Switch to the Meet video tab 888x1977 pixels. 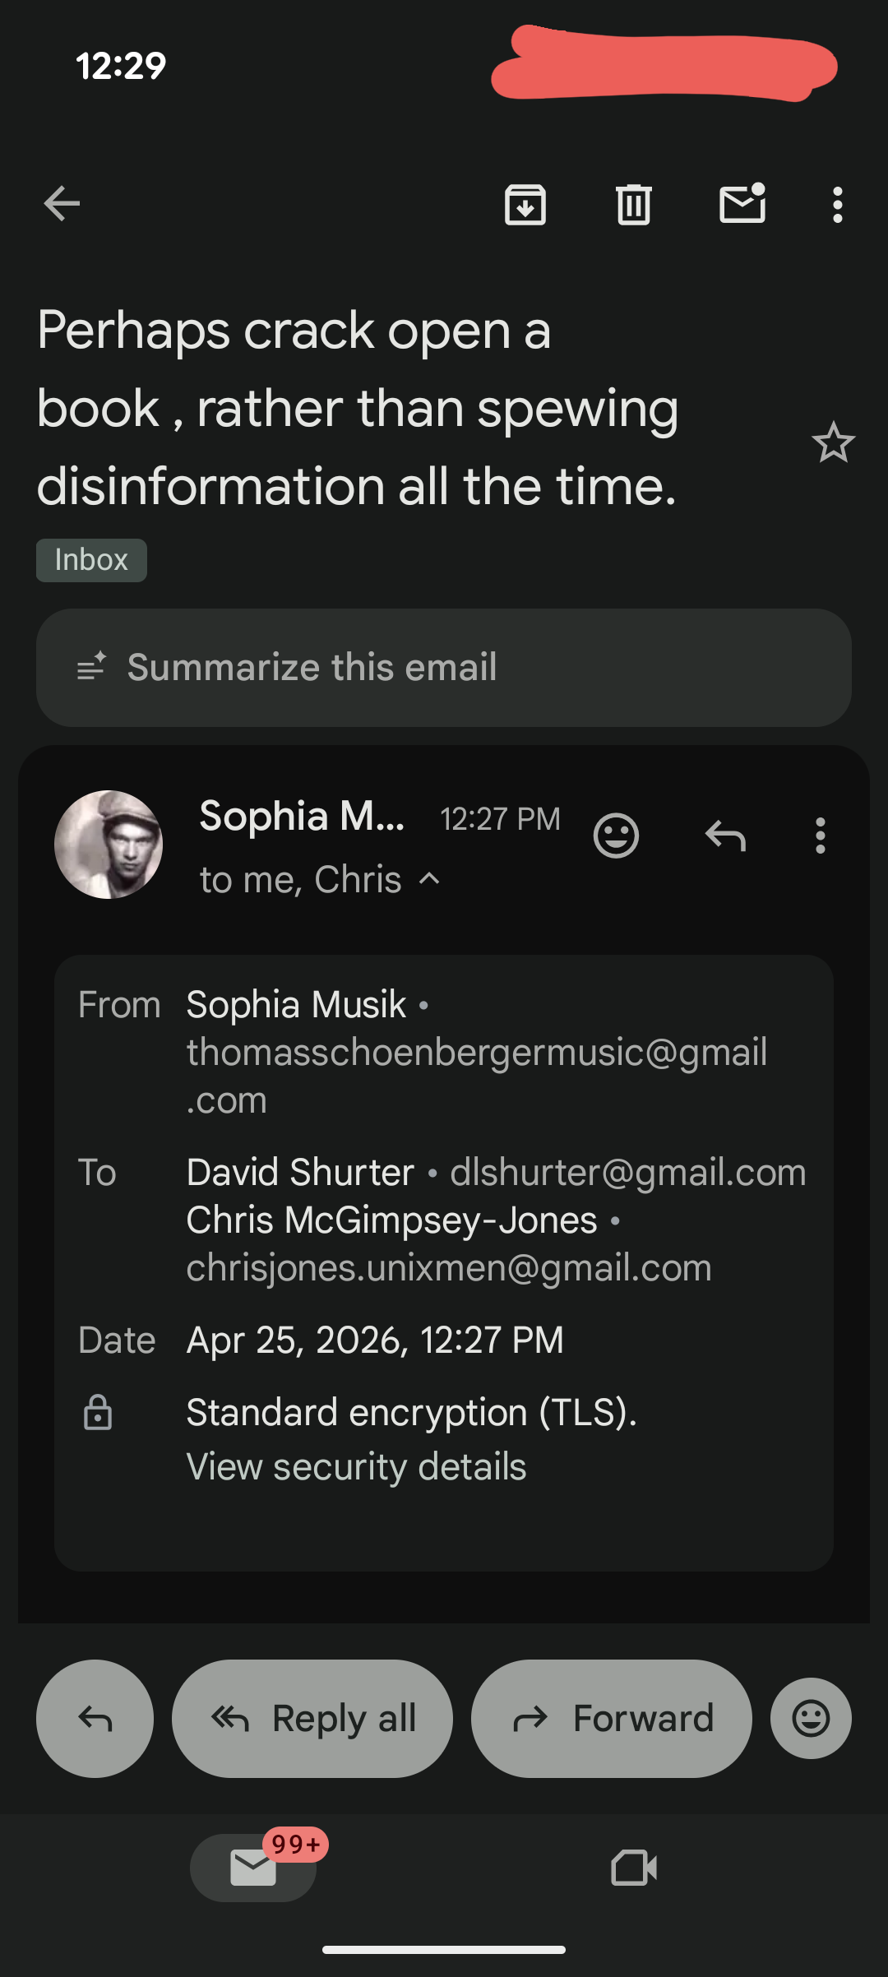coord(634,1868)
